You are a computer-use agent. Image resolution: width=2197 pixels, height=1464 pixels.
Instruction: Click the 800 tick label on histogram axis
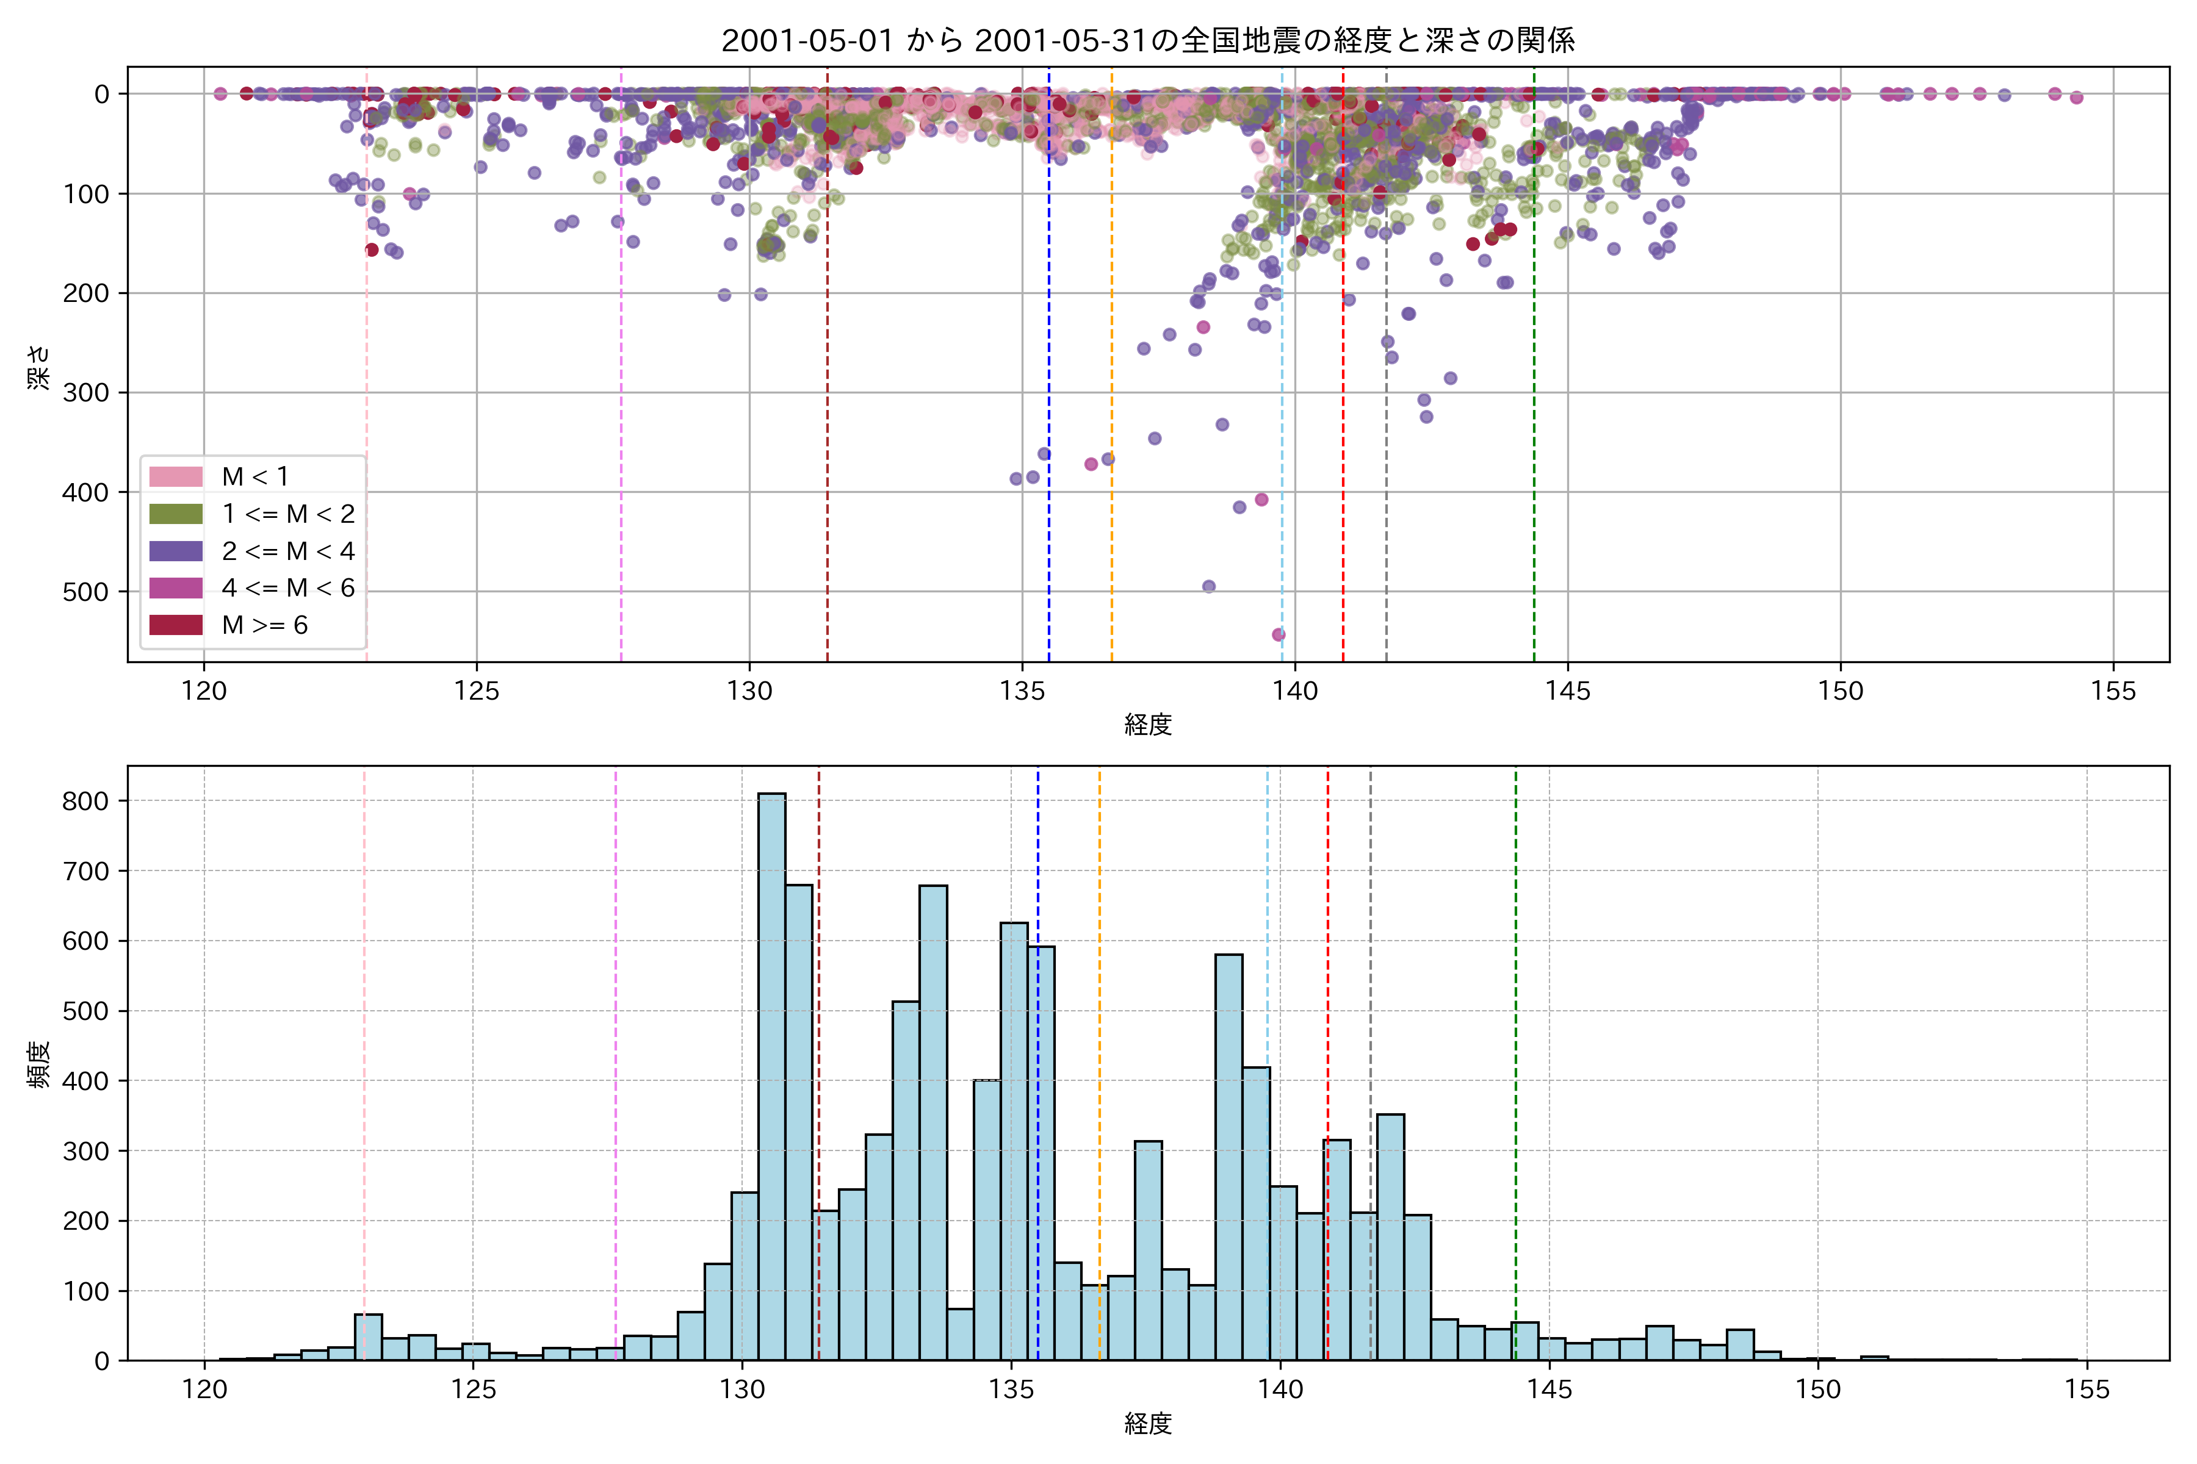coord(86,801)
